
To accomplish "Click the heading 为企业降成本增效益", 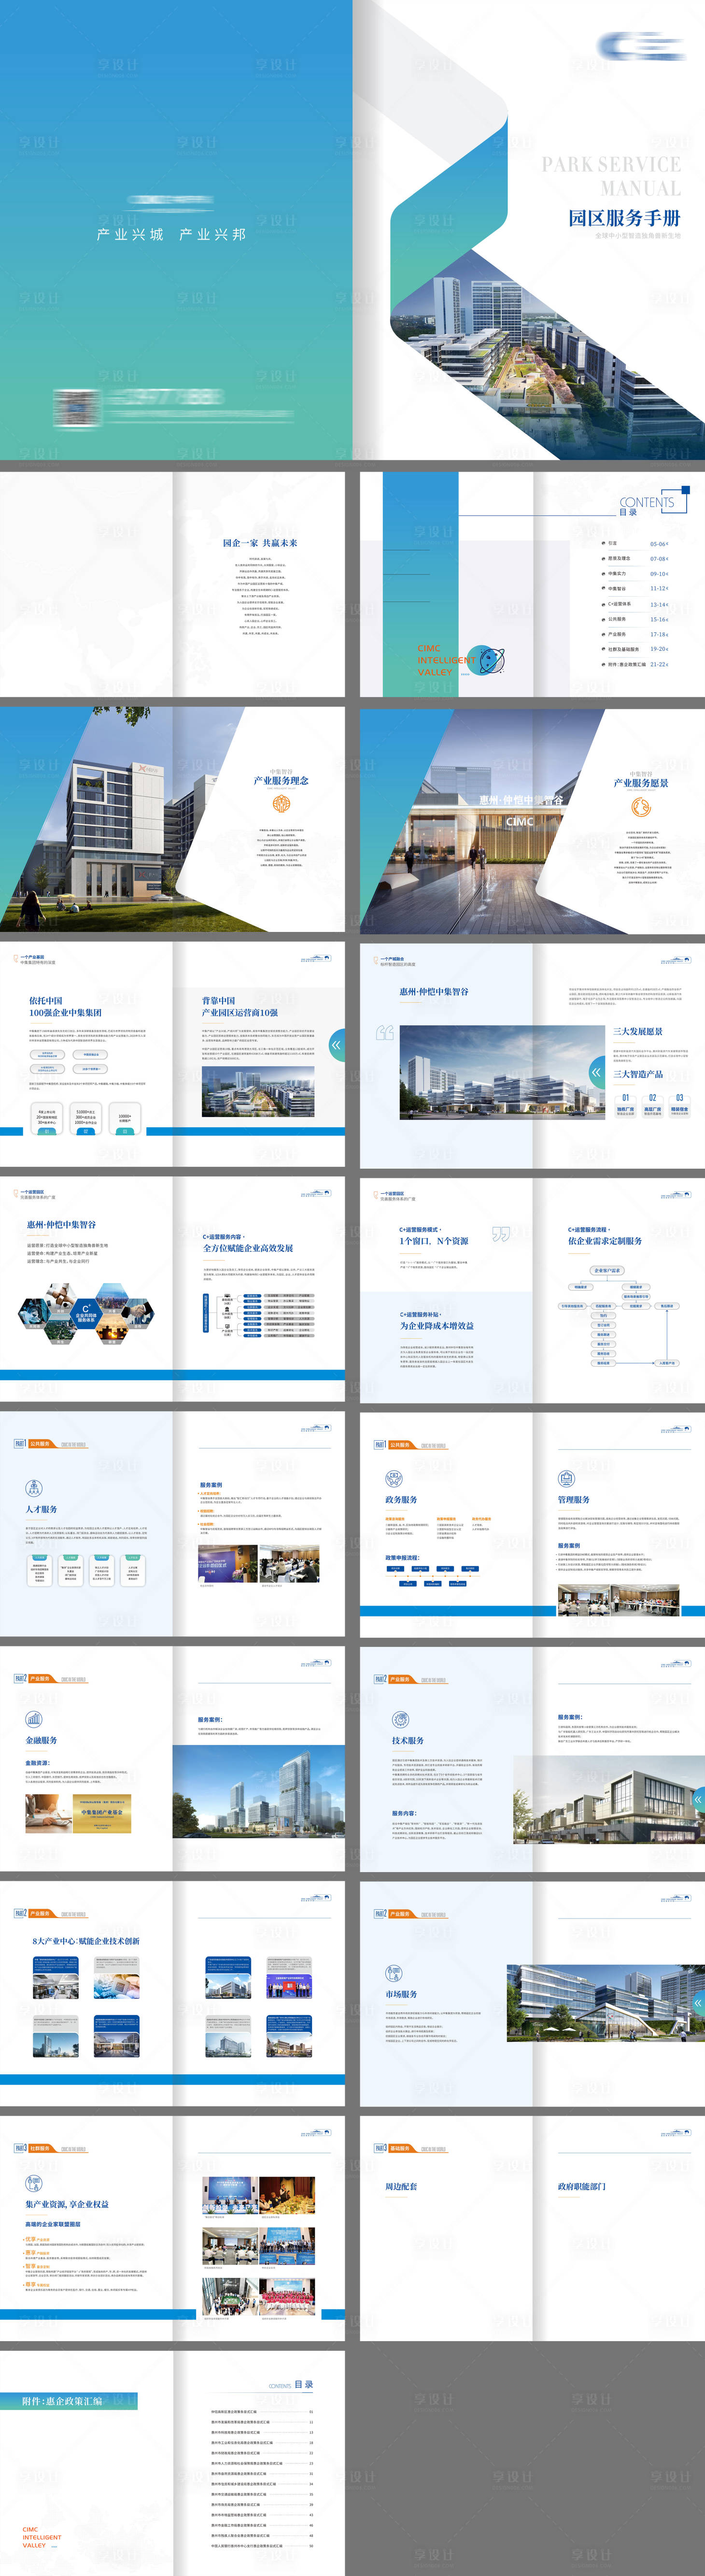I will coord(437,1326).
